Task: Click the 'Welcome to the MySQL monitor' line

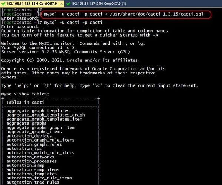Action: (x=73, y=43)
